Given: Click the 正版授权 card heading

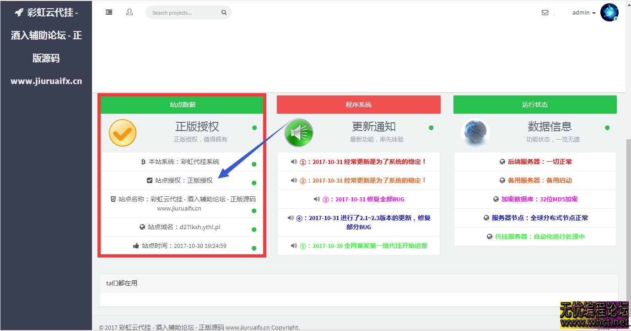Looking at the screenshot, I should 197,126.
